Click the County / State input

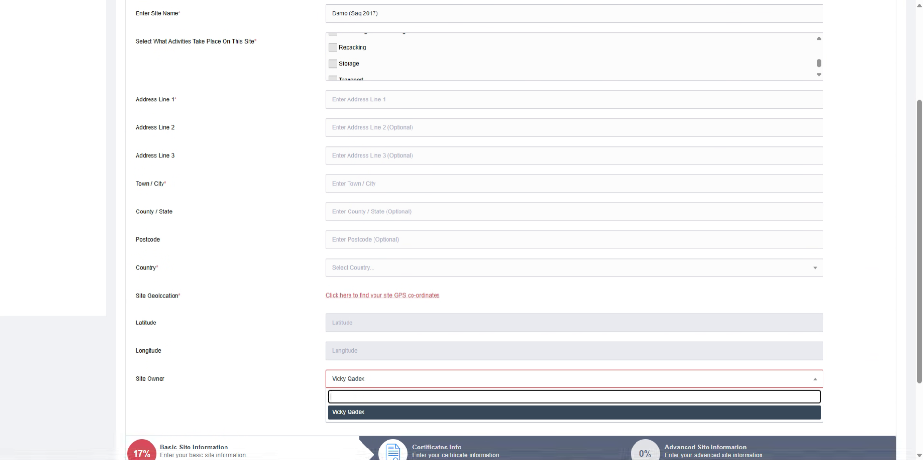(x=574, y=211)
